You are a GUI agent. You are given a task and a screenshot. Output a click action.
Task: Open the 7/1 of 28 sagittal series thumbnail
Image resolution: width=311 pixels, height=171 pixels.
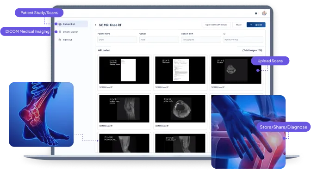(124, 143)
